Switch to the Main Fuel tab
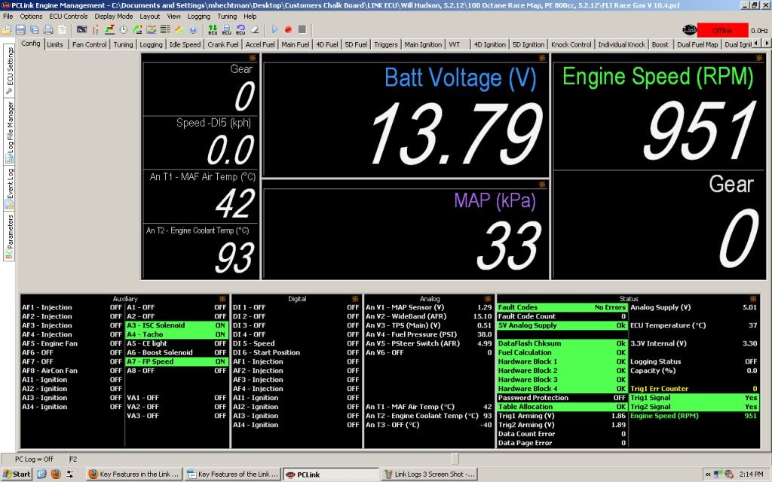 (x=296, y=44)
